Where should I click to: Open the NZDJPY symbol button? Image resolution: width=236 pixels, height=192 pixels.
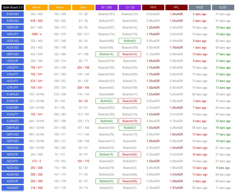point(12,161)
